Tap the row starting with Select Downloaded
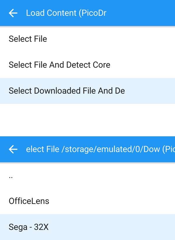Image resolution: width=175 pixels, height=240 pixels. [x=87, y=91]
